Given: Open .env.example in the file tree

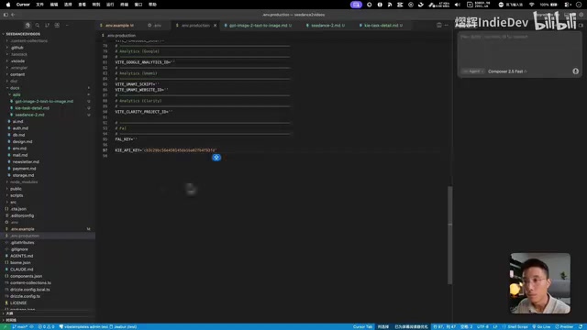Looking at the screenshot, I should click(22, 229).
